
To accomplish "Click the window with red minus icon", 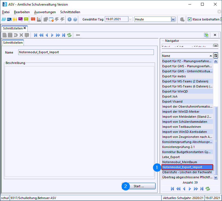I will [51, 19].
